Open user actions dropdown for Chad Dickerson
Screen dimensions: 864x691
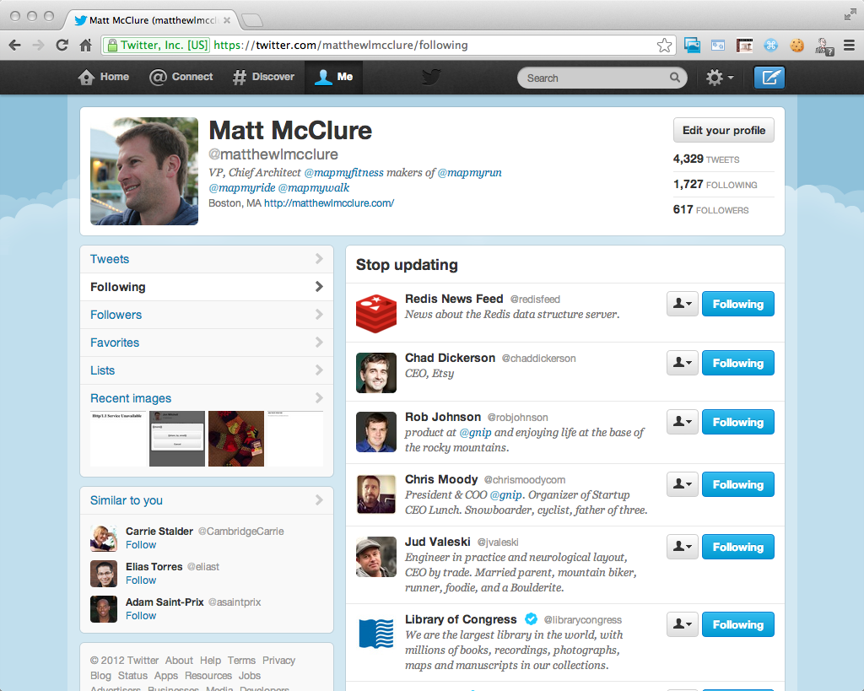[682, 363]
